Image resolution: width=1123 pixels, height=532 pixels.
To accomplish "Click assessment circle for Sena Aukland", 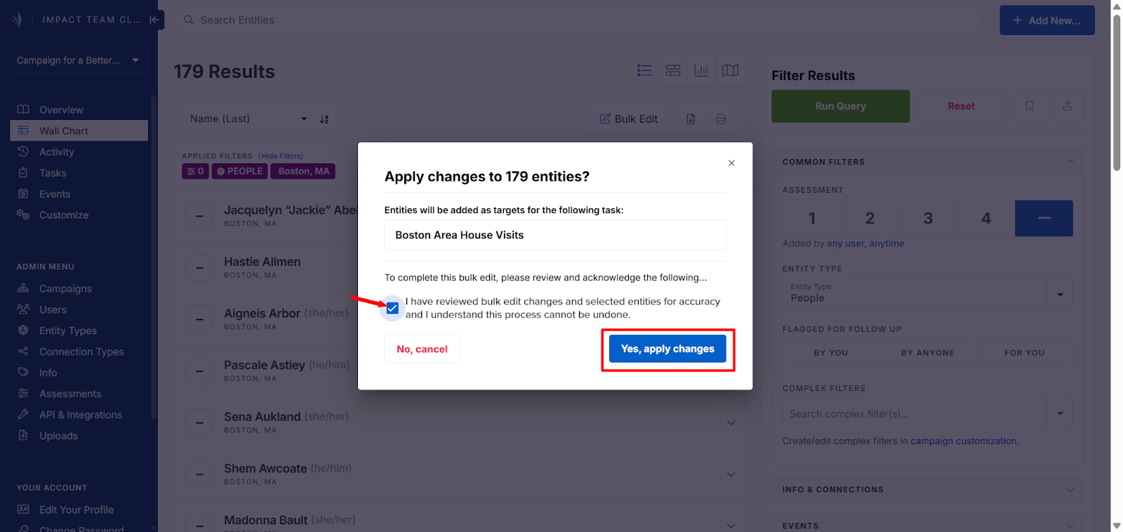I will (x=199, y=423).
